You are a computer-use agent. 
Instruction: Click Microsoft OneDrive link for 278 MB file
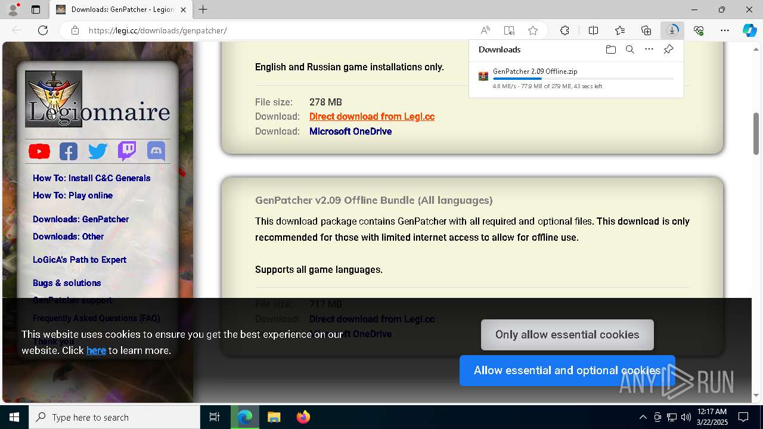coord(351,132)
